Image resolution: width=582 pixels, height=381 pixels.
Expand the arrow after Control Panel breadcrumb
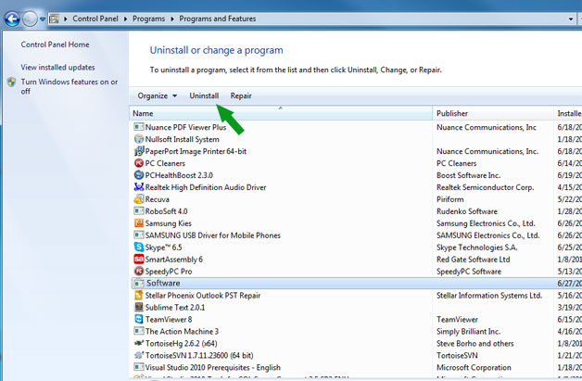pyautogui.click(x=125, y=19)
